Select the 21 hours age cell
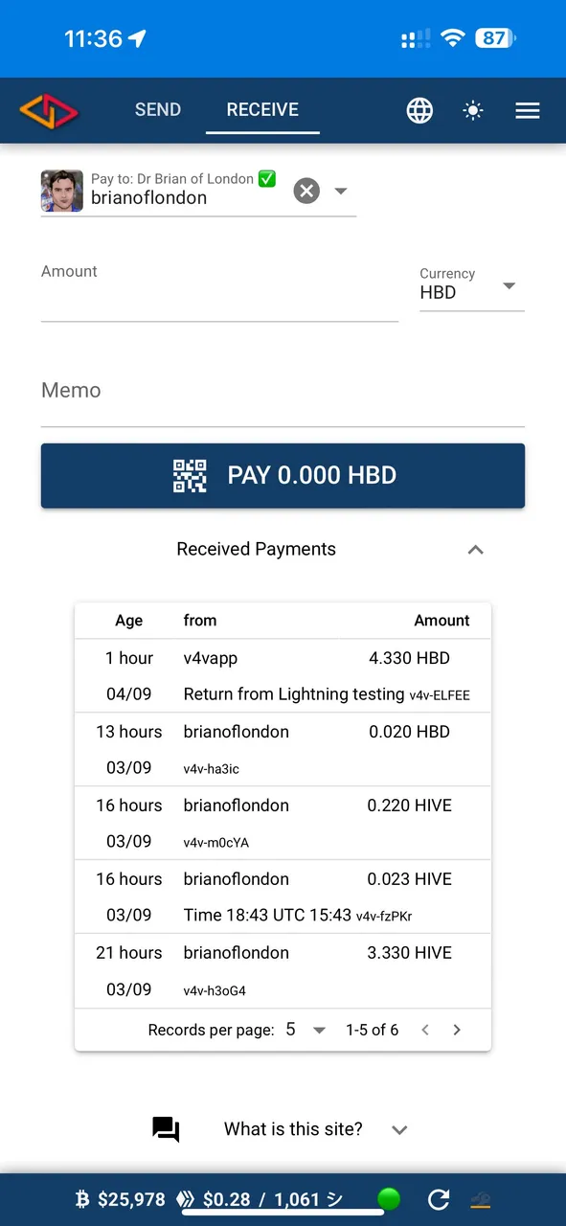This screenshot has height=1226, width=566. point(129,953)
